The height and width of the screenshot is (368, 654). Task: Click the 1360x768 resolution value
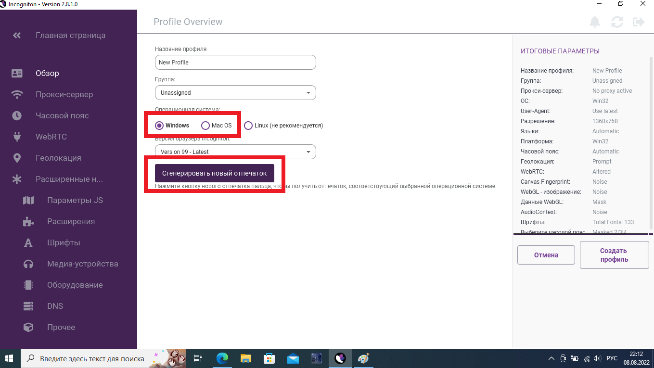point(605,121)
